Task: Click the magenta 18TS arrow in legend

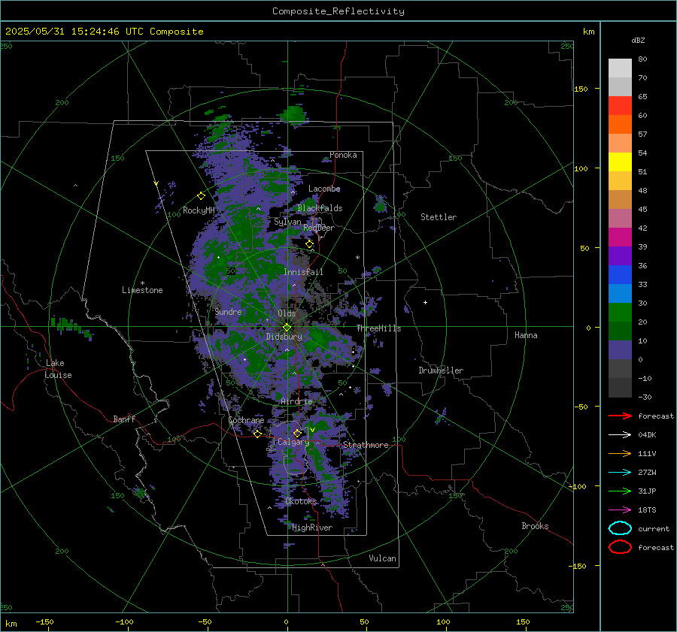Action: 620,510
